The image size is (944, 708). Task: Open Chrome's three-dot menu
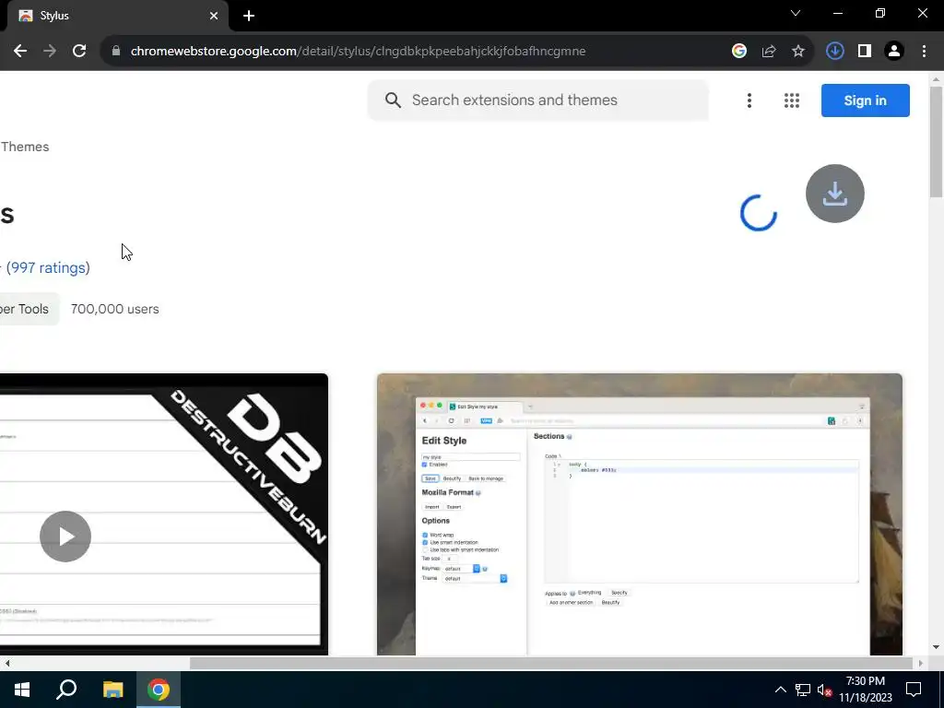[924, 52]
